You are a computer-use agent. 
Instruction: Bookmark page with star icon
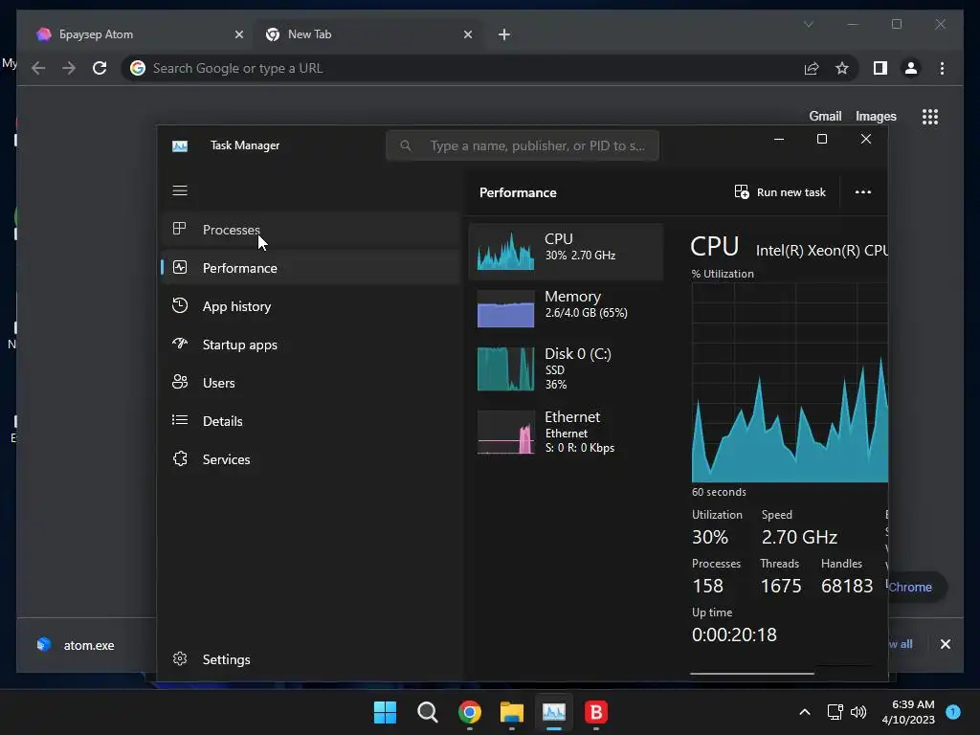coord(842,68)
